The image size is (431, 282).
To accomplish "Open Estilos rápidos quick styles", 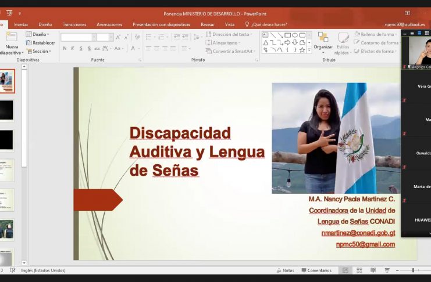I will (343, 41).
